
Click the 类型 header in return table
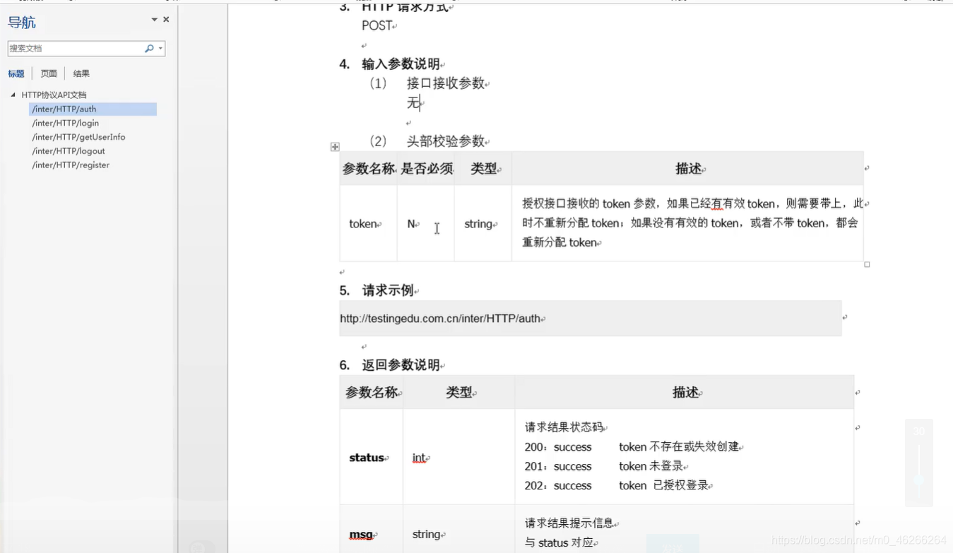pos(458,392)
